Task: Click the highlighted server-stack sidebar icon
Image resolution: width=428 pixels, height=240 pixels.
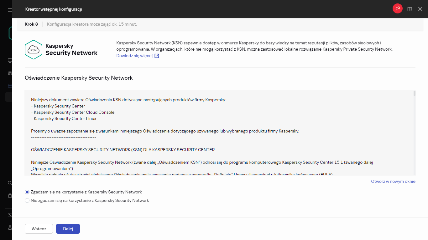Action: point(10,86)
